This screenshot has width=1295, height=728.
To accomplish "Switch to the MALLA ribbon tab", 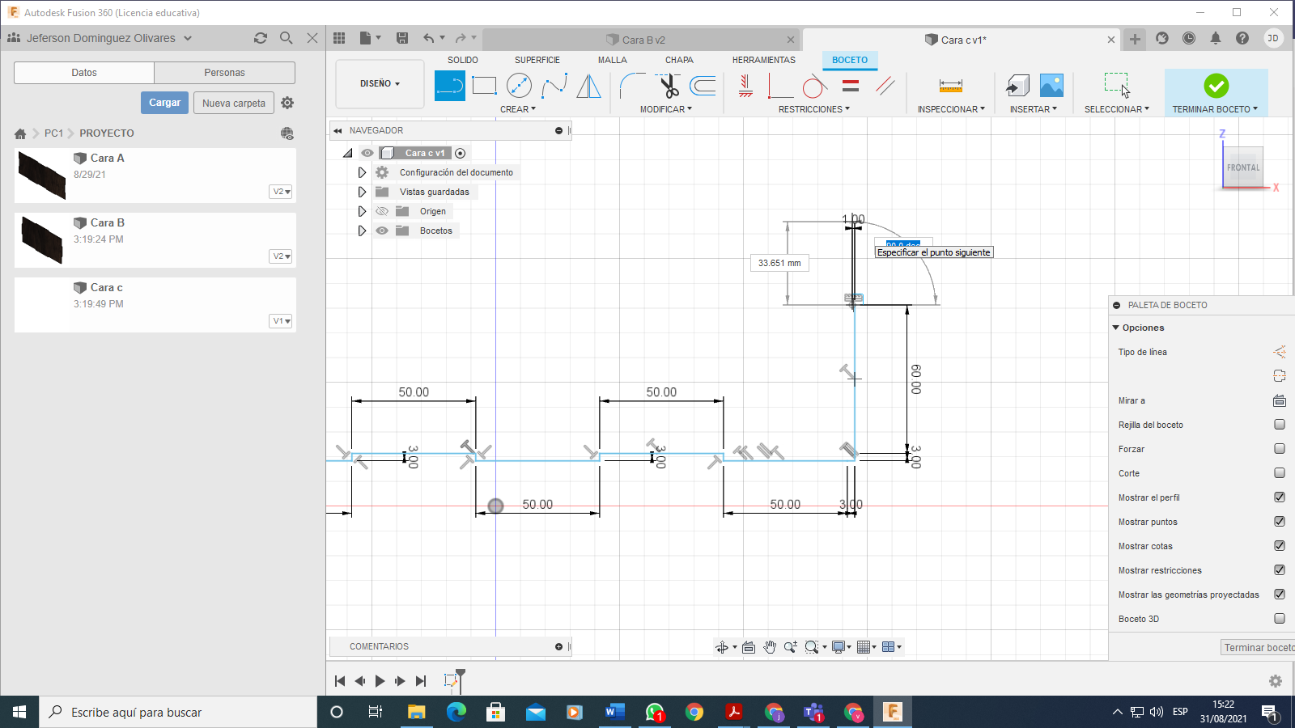I will tap(613, 60).
